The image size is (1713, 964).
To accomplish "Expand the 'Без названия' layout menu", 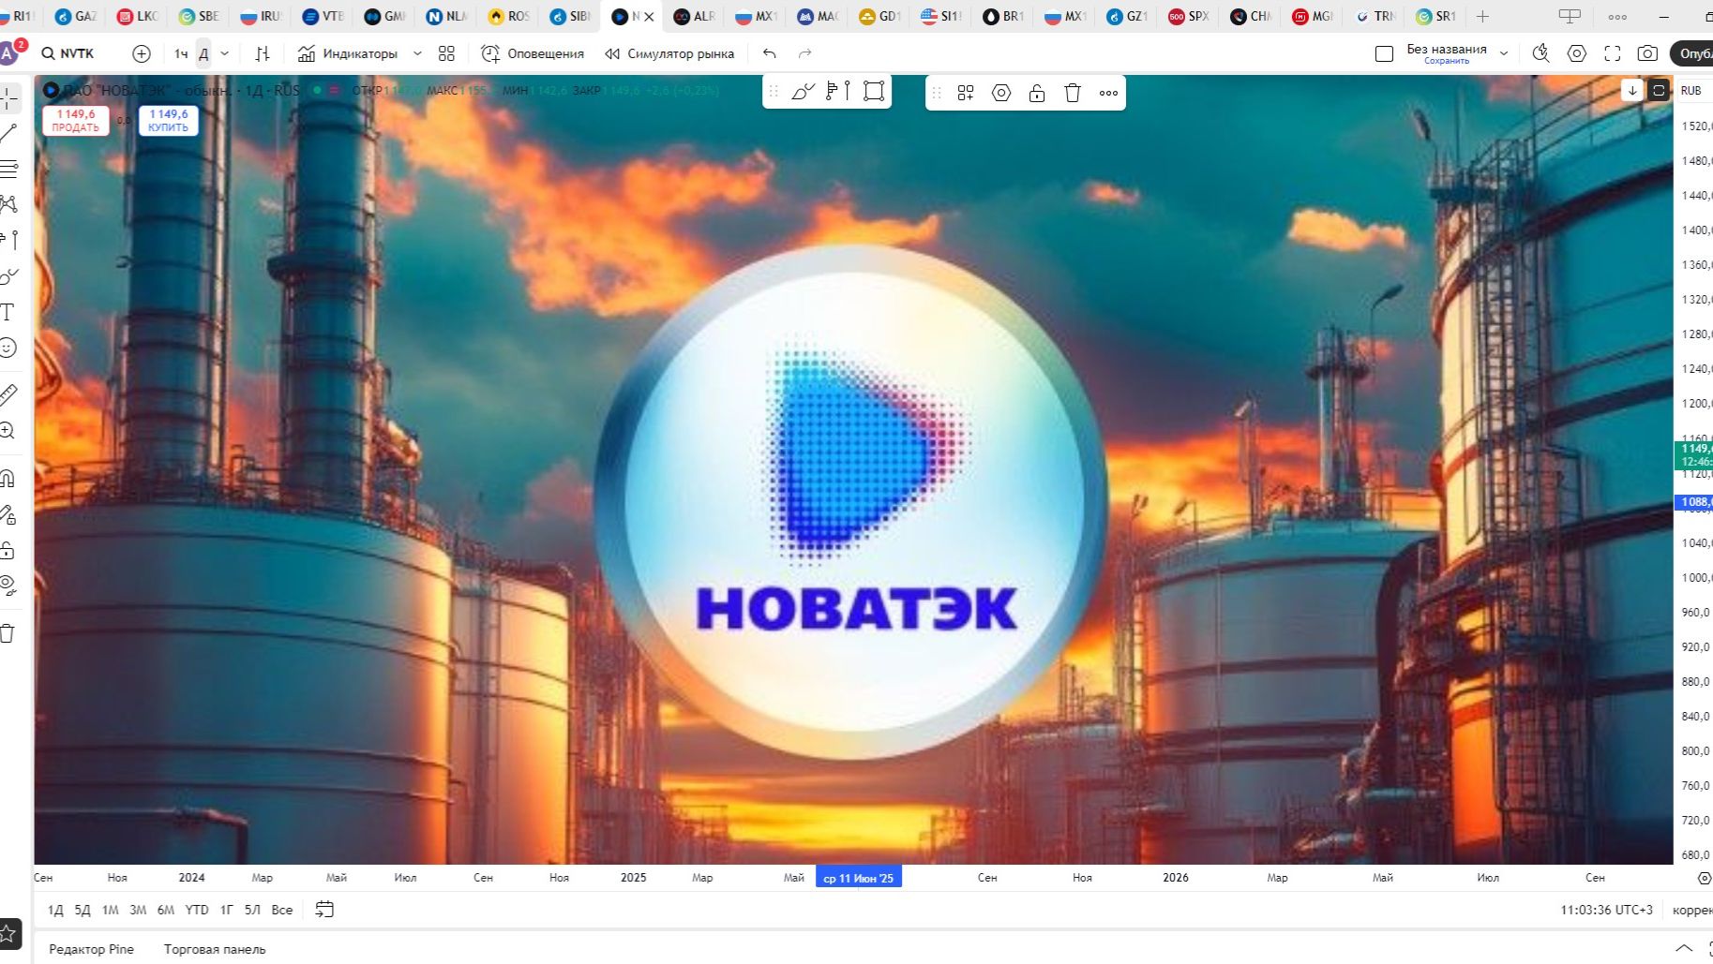I will (1505, 53).
